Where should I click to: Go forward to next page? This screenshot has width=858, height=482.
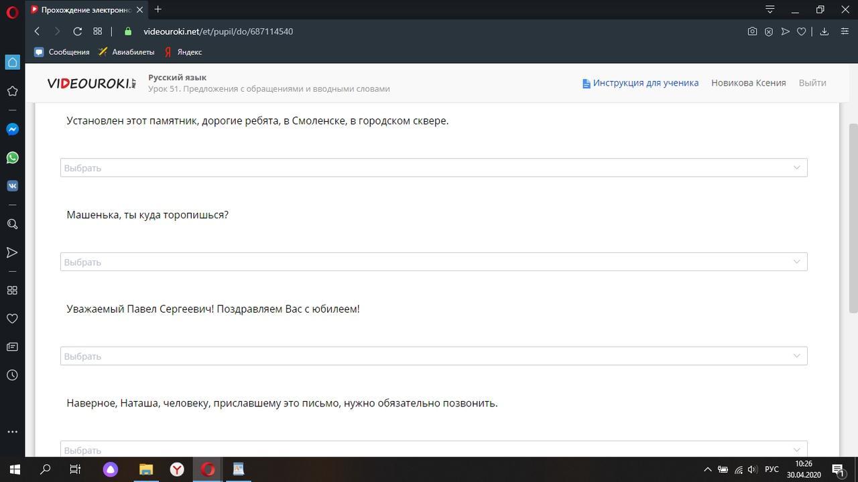[57, 31]
